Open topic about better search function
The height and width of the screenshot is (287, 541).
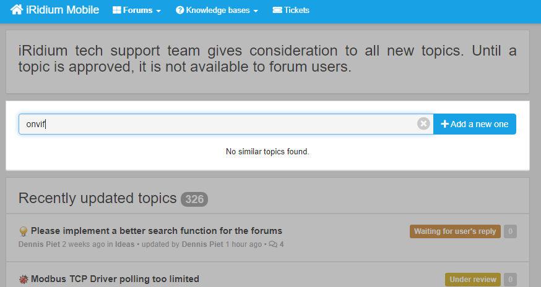[x=157, y=231]
